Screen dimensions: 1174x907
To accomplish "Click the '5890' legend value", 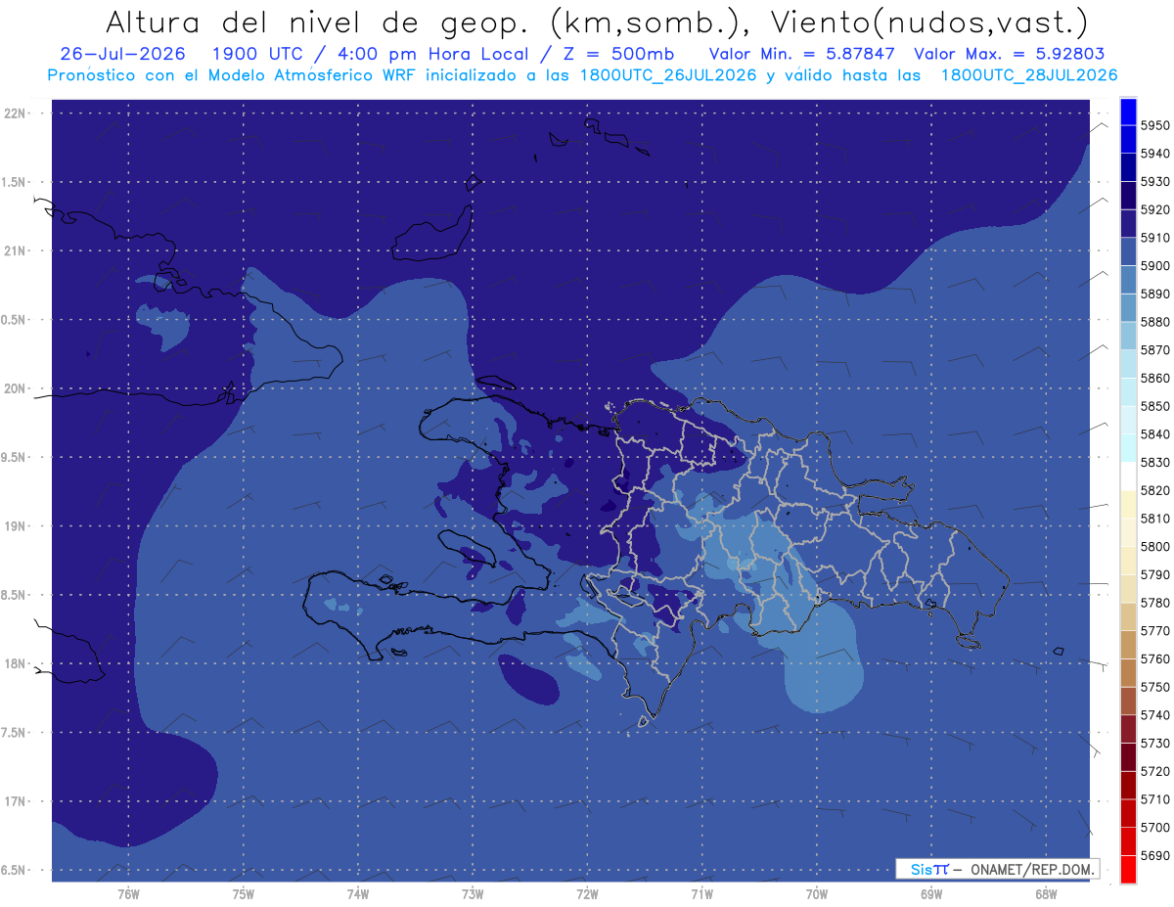I will coord(1154,295).
